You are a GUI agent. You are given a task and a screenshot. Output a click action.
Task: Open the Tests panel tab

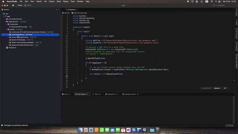point(97,94)
